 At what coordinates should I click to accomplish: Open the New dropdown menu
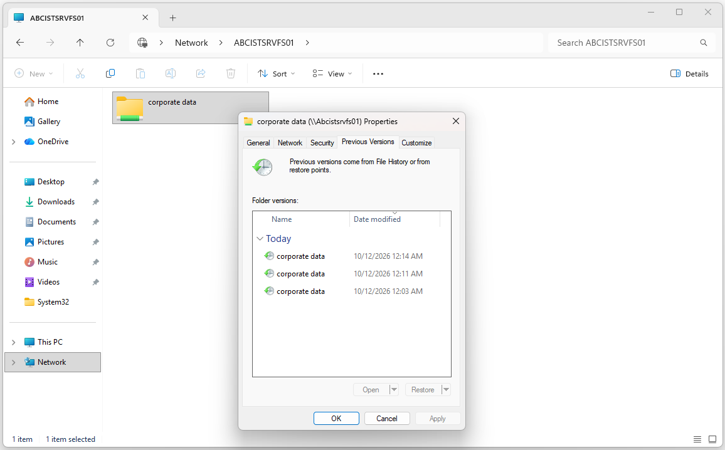pos(34,74)
